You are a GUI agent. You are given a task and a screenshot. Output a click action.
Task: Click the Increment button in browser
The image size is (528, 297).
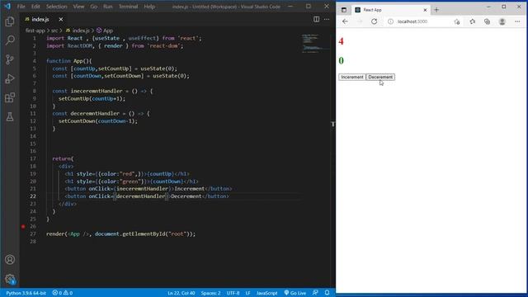[x=352, y=77]
